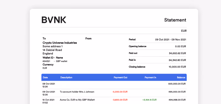Select the 34,652.62 EUR paid out value
Image resolution: width=221 pixels, height=104 pixels.
177,53
